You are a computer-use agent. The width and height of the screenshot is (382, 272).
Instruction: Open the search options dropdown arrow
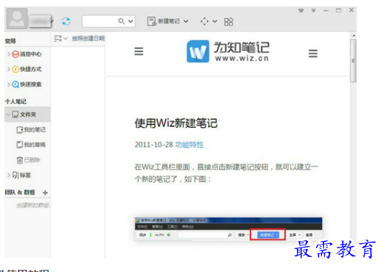(131, 22)
